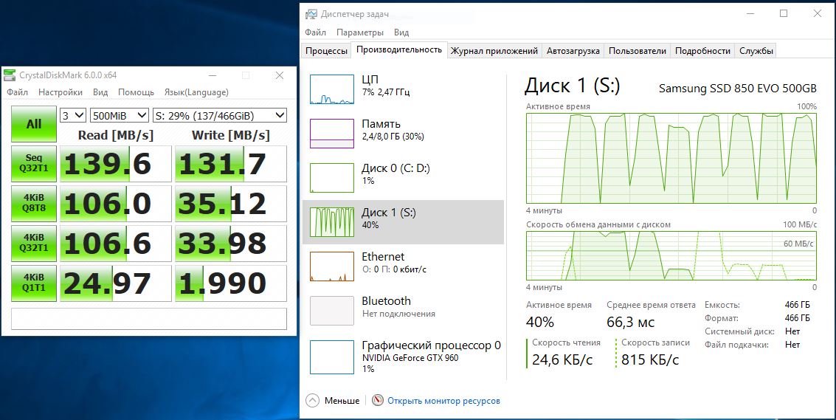Viewport: 836px width, 420px height.
Task: Click the Task Manager title bar icon
Action: point(311,13)
